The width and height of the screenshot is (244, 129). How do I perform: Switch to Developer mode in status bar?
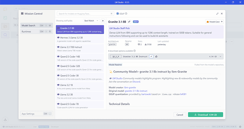coord(55,127)
